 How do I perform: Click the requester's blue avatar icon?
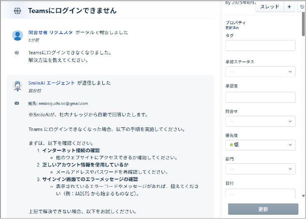(18, 35)
